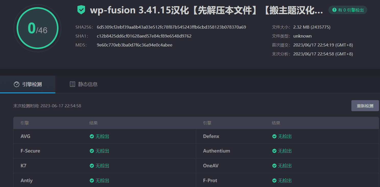Click the SHA256 label
380x187 pixels.
(84, 27)
